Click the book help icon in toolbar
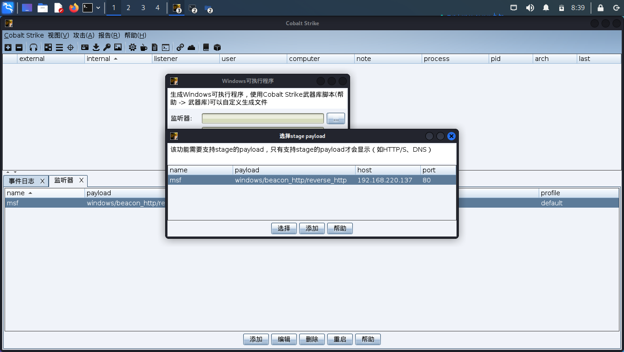This screenshot has width=624, height=352. [x=206, y=47]
